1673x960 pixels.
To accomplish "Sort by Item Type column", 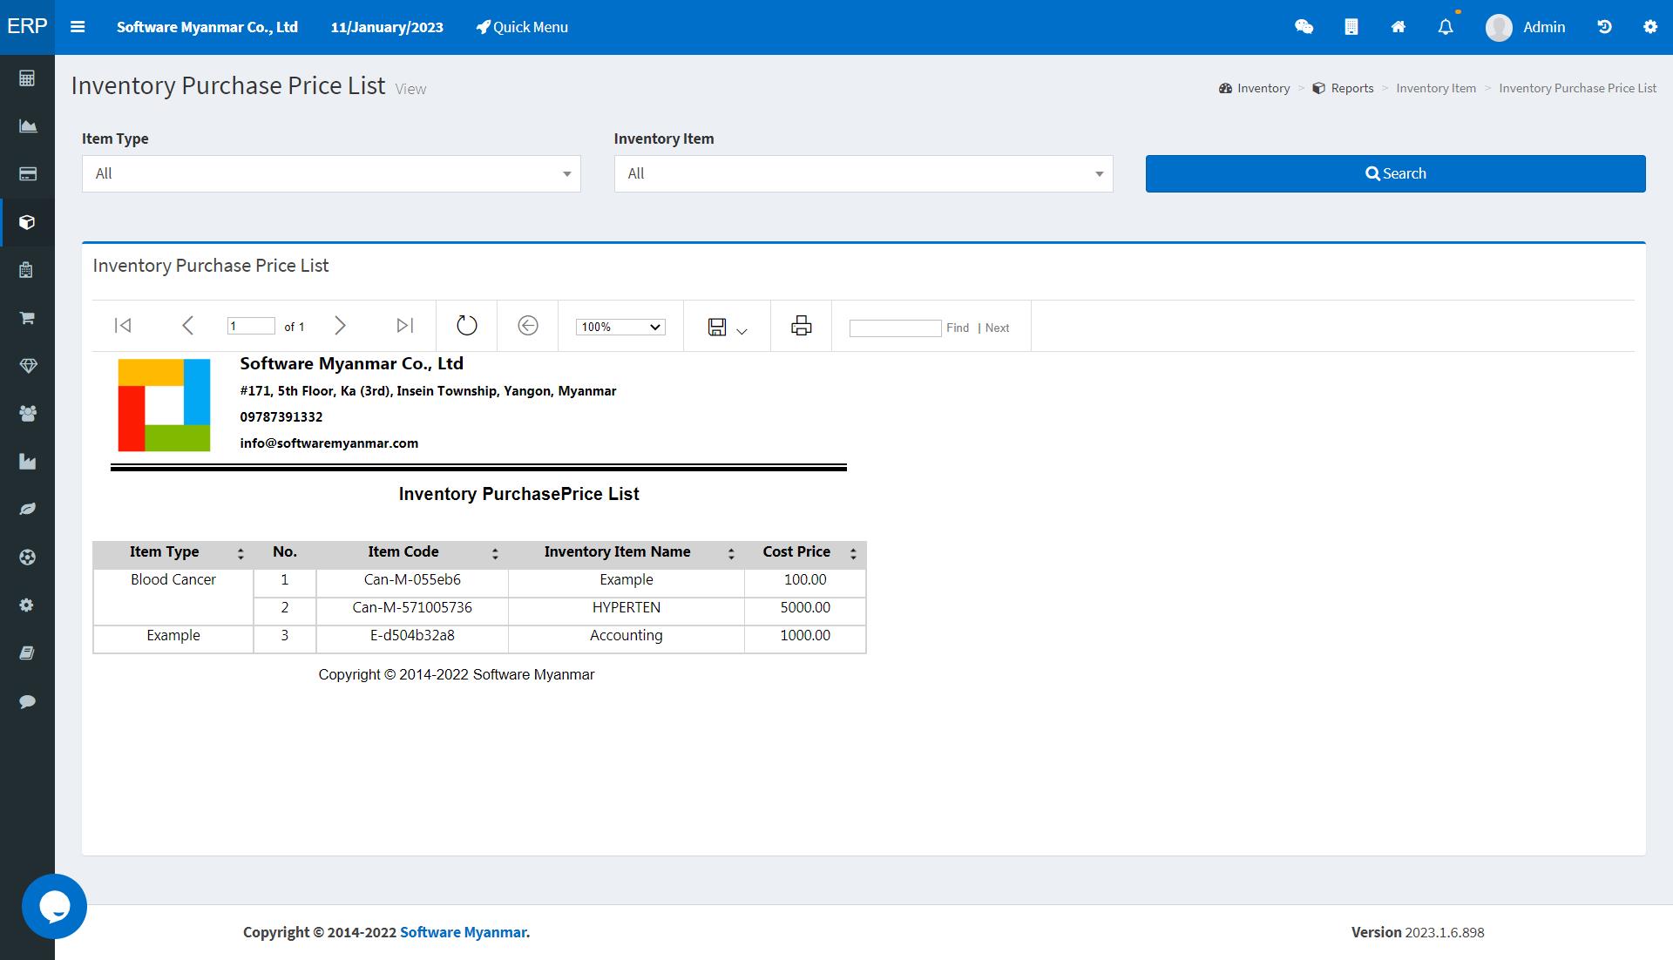I will pyautogui.click(x=240, y=554).
